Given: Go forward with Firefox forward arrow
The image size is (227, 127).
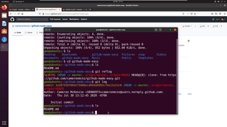Looking at the screenshot, I should pos(15,14).
